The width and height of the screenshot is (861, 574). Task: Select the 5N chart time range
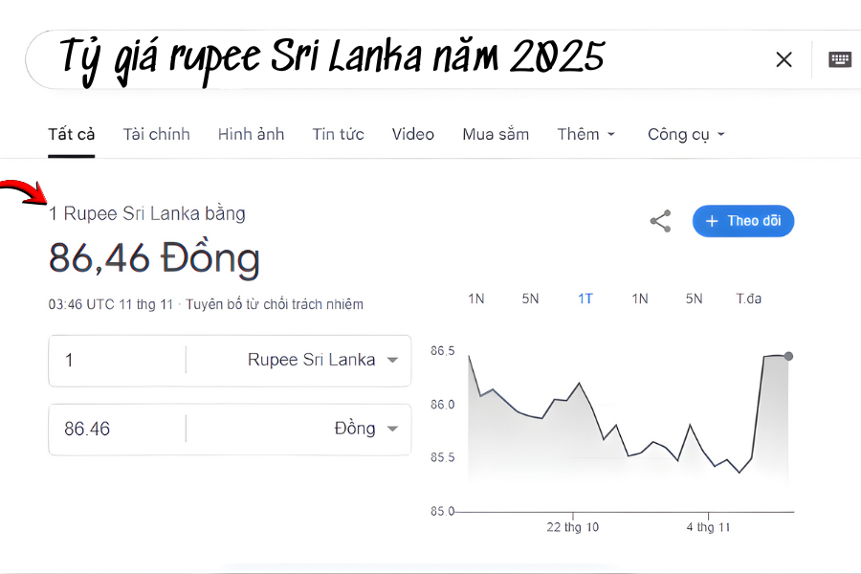(x=530, y=298)
